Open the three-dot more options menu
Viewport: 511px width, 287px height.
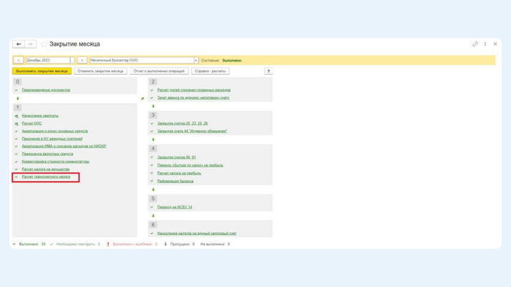click(485, 44)
